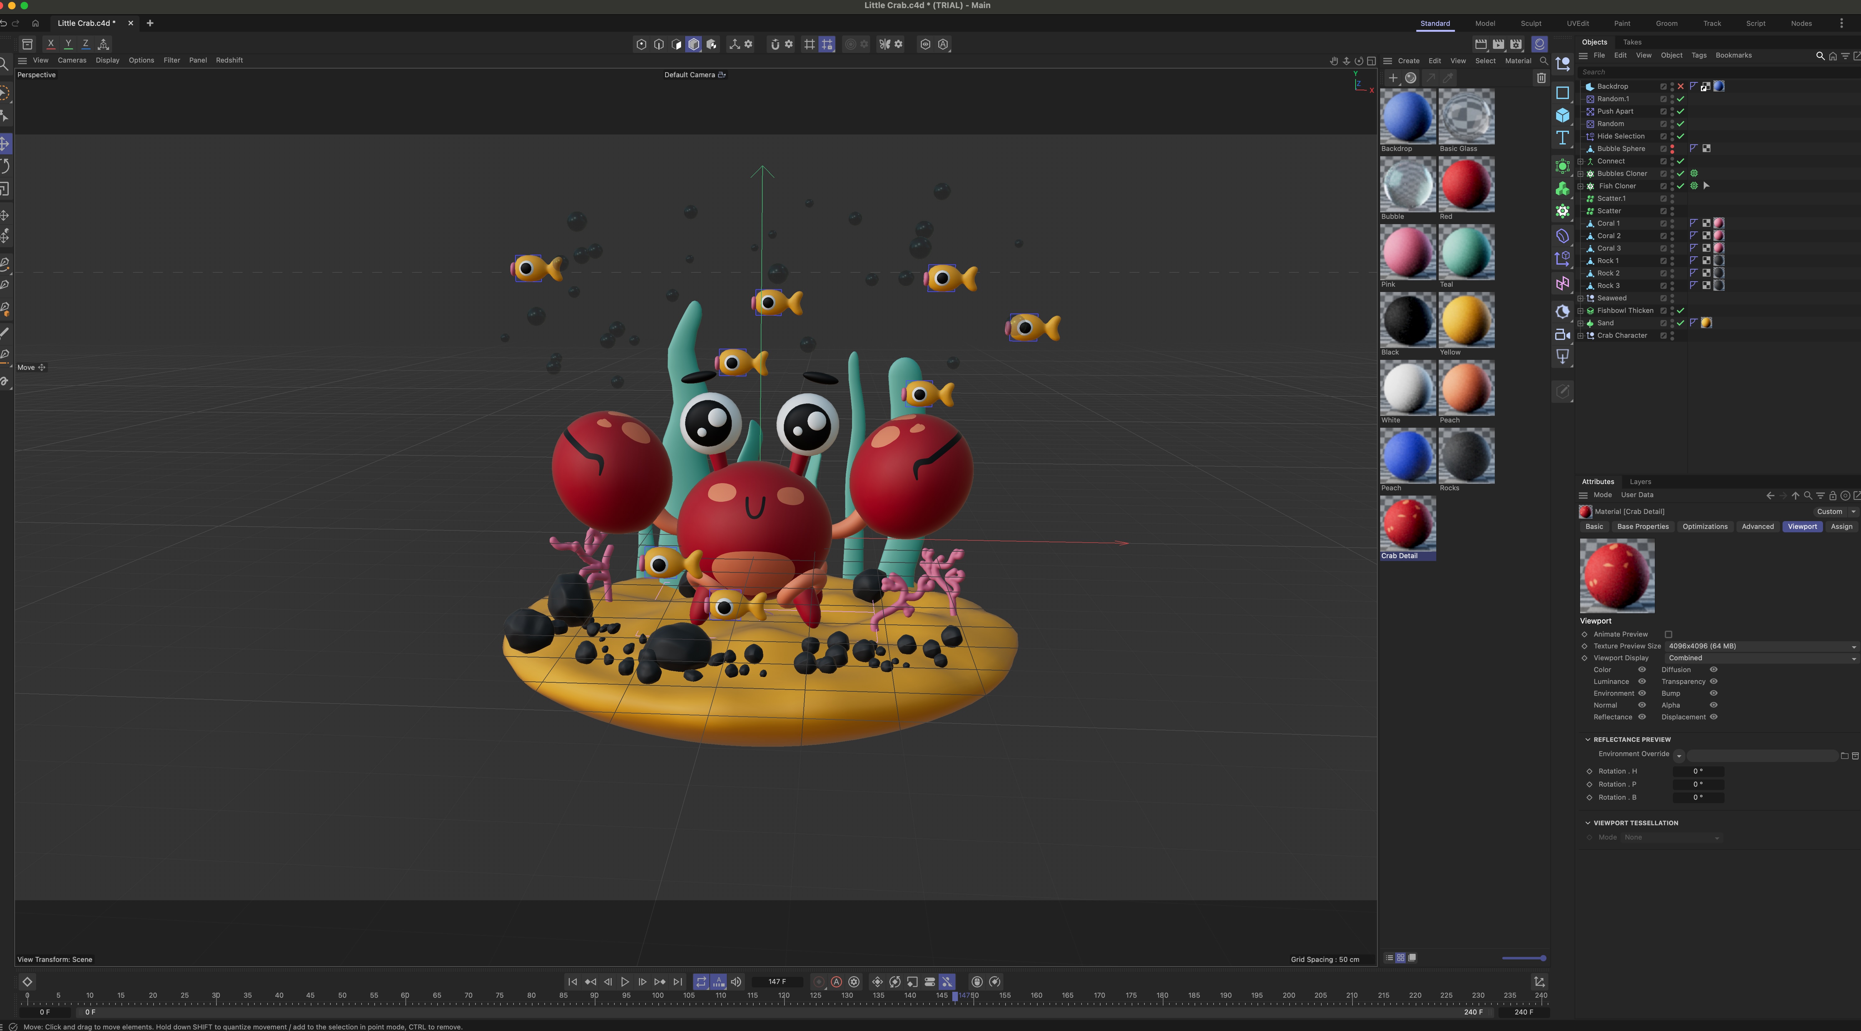This screenshot has width=1861, height=1031.
Task: Switch to the Sculpt layout tab
Action: pyautogui.click(x=1531, y=24)
